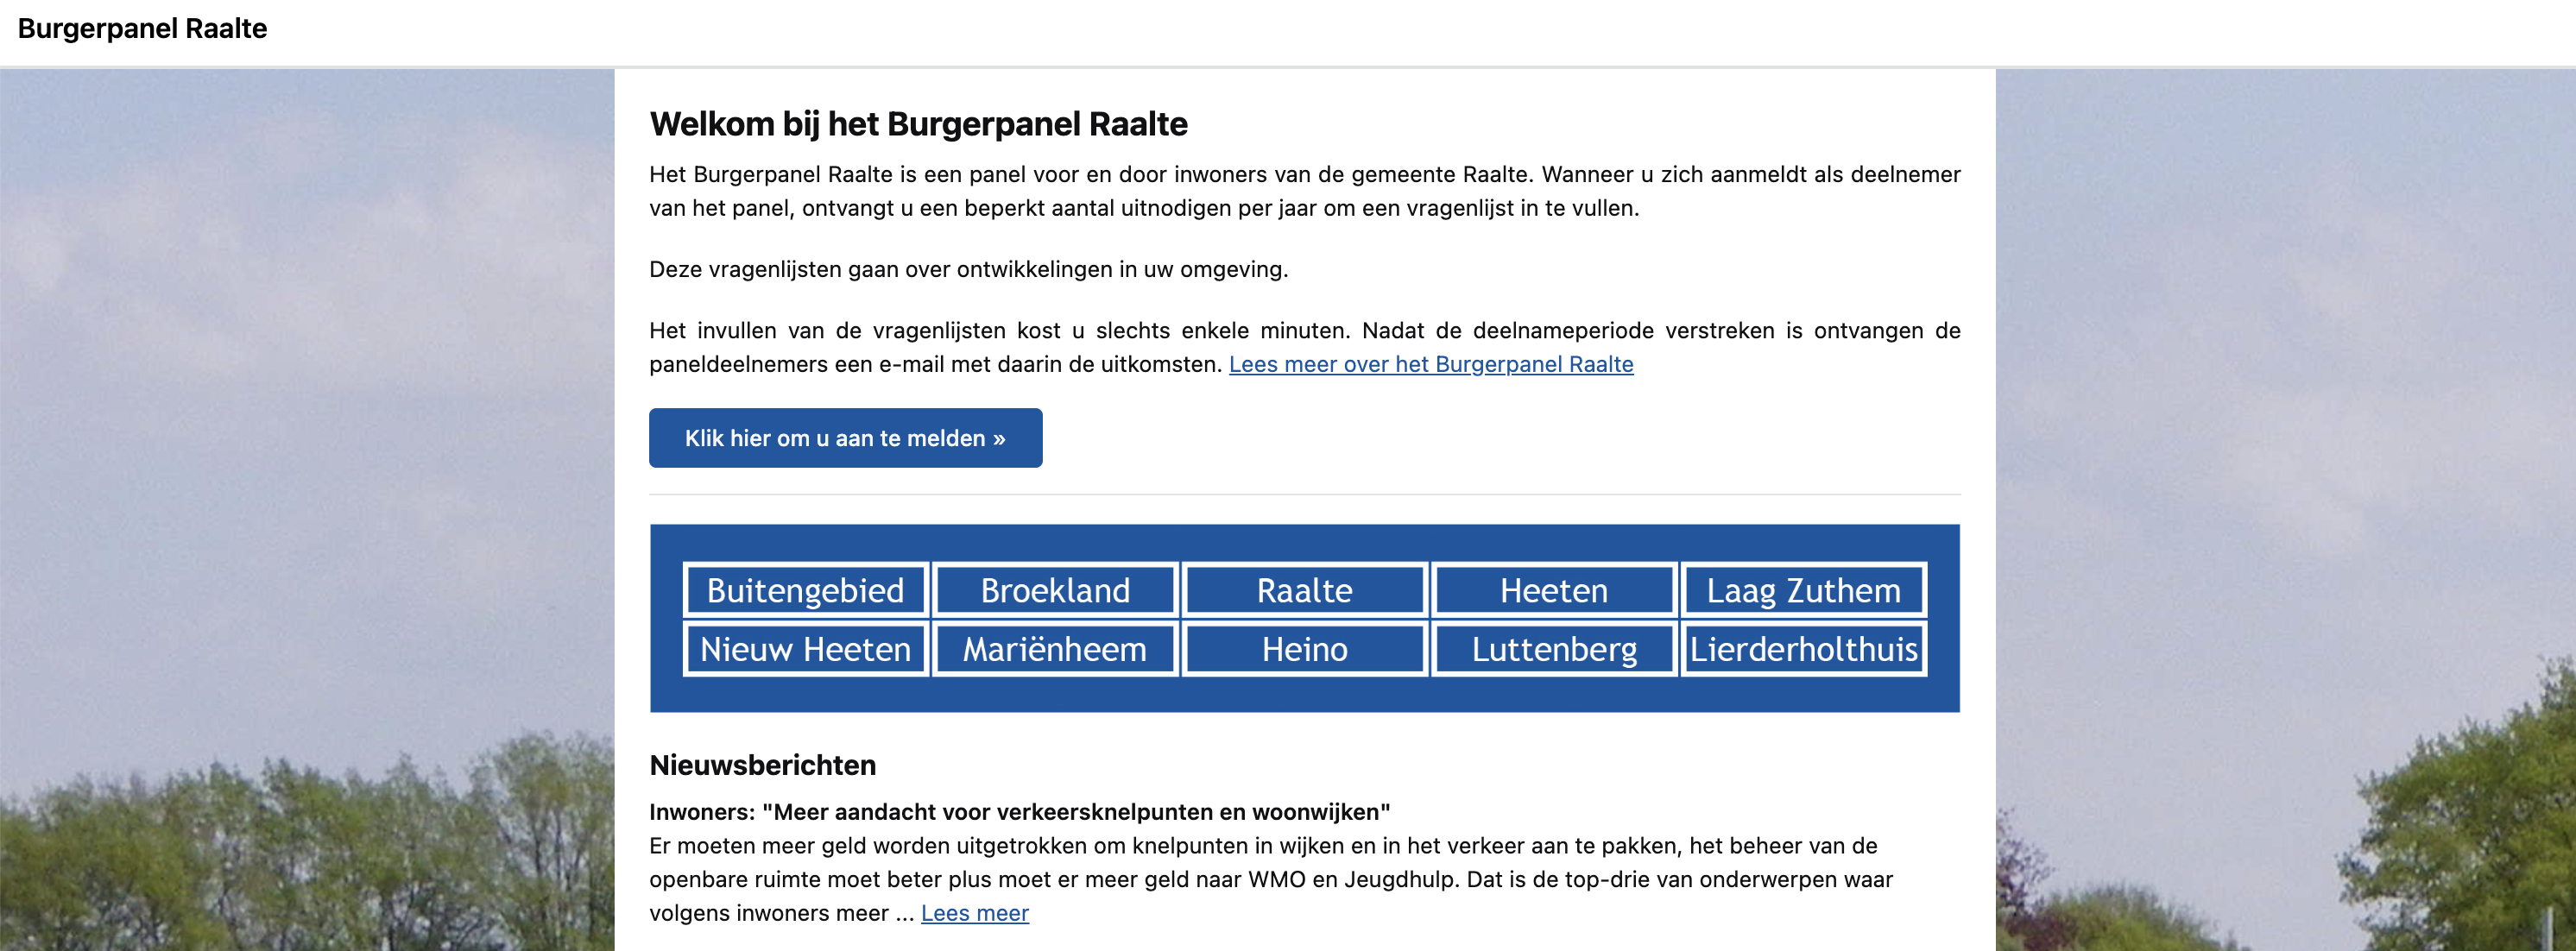Click the blue area map banner background

pos(1304,695)
